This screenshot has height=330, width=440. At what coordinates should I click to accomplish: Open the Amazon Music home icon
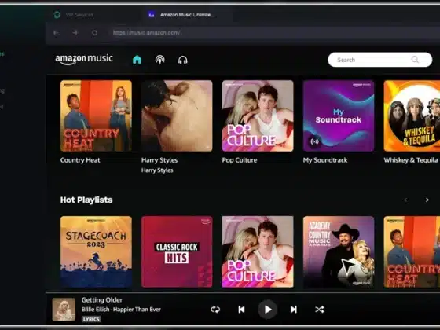137,60
